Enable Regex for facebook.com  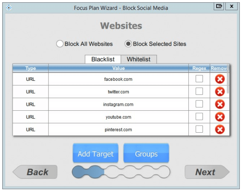pos(199,79)
